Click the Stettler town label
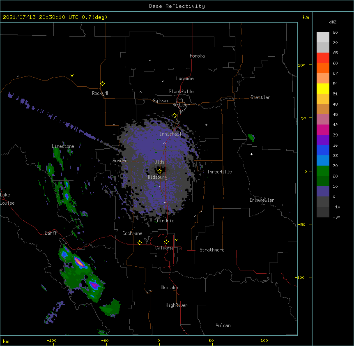 (x=260, y=97)
